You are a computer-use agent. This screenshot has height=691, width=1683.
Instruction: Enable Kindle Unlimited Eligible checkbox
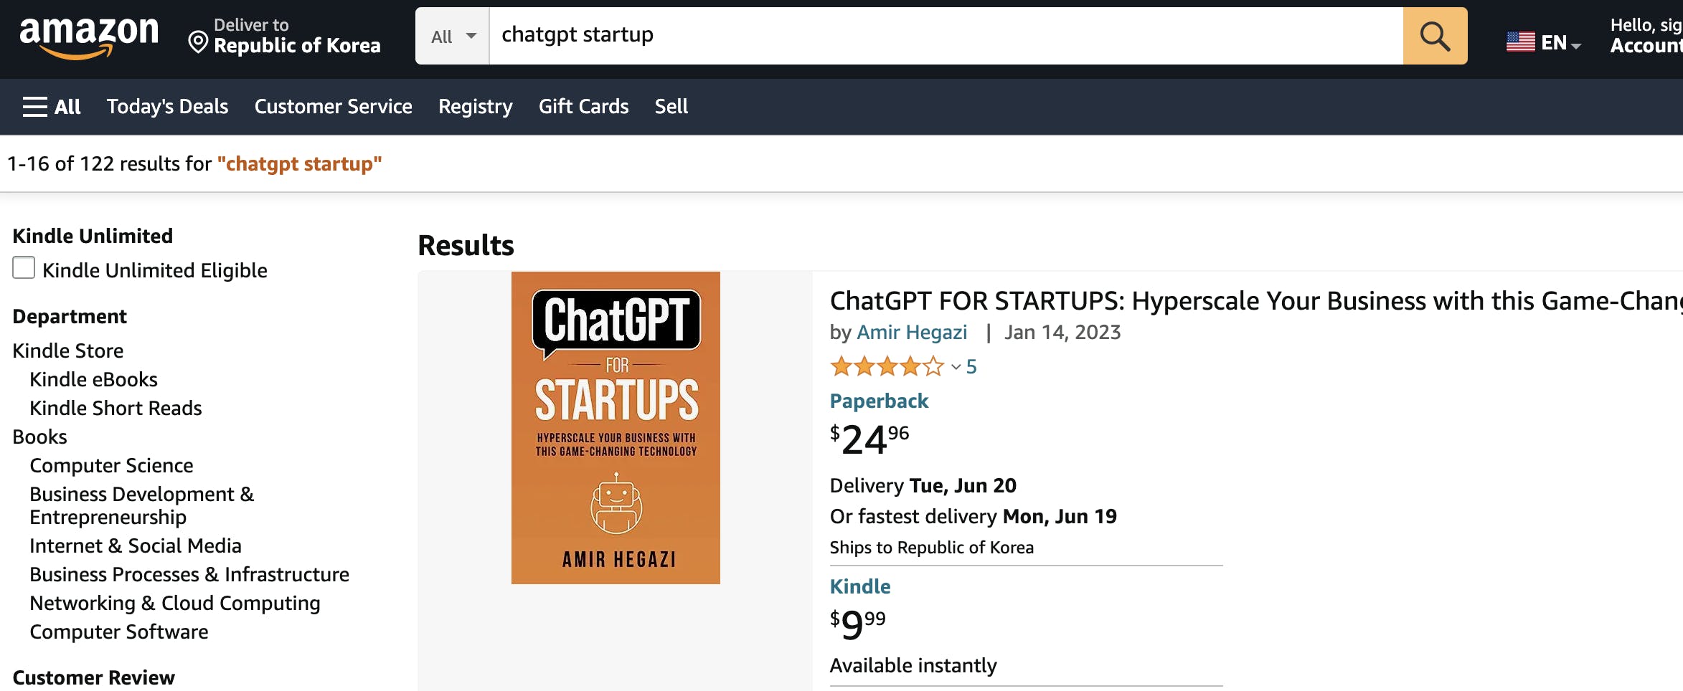[x=24, y=268]
